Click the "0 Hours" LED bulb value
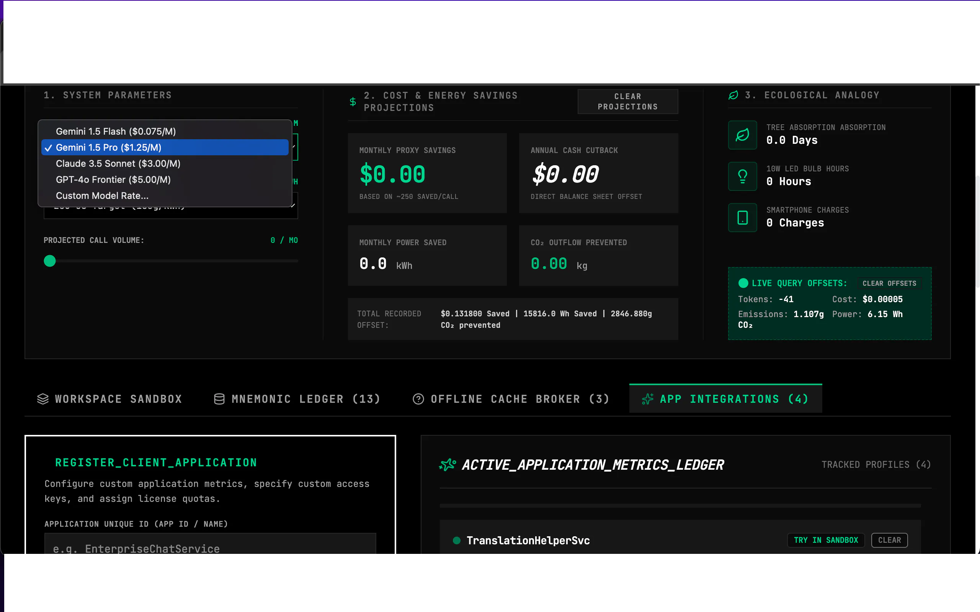The height and width of the screenshot is (612, 980). pyautogui.click(x=789, y=182)
